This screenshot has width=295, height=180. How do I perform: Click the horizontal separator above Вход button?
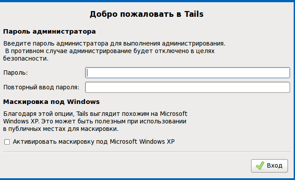147,152
